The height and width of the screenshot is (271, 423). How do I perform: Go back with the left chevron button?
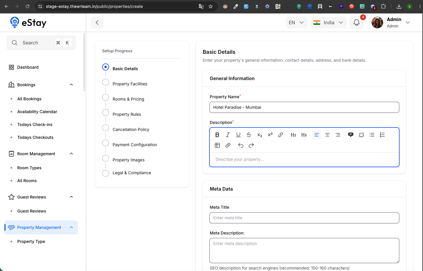pos(97,23)
